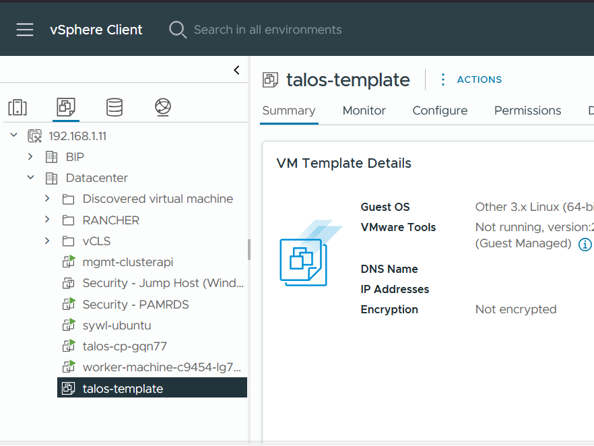Collapse the left navigation pane
594x446 pixels.
point(237,70)
